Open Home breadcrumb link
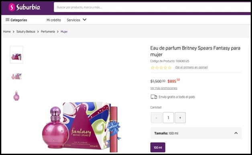Image resolution: width=252 pixels, height=155 pixels. (7, 32)
